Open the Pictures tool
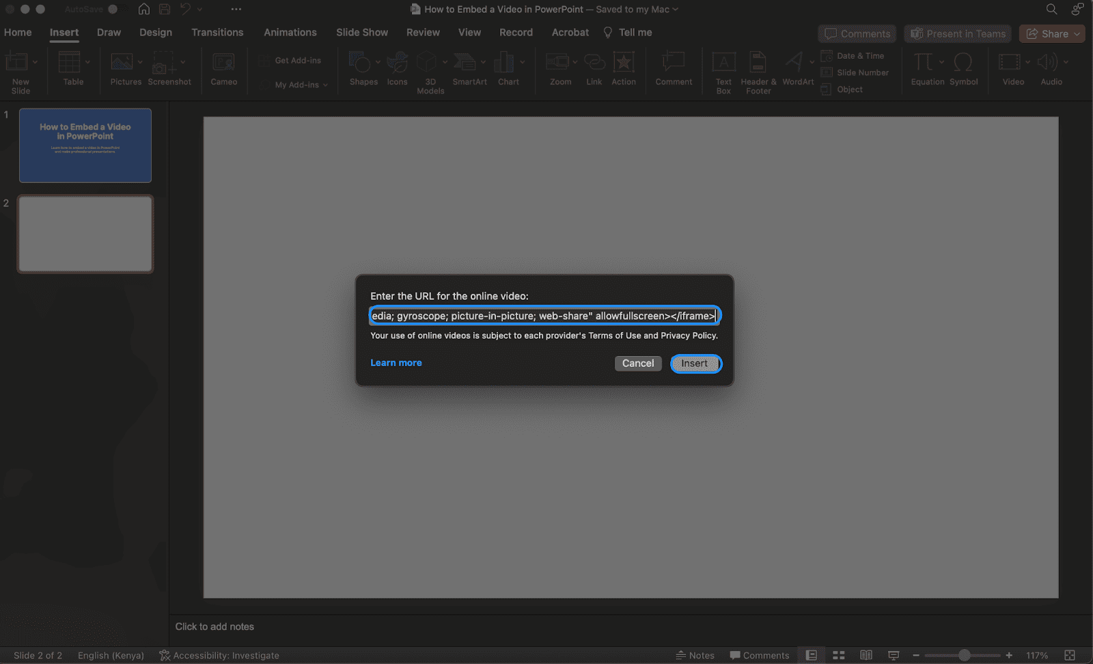The image size is (1093, 664). point(122,63)
